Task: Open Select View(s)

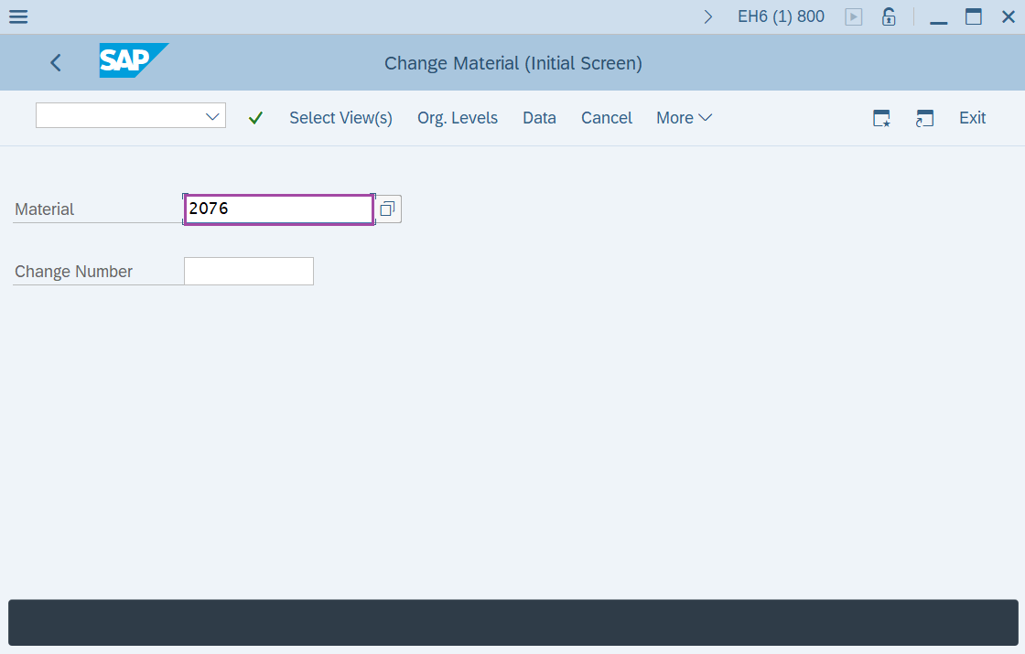Action: click(340, 118)
